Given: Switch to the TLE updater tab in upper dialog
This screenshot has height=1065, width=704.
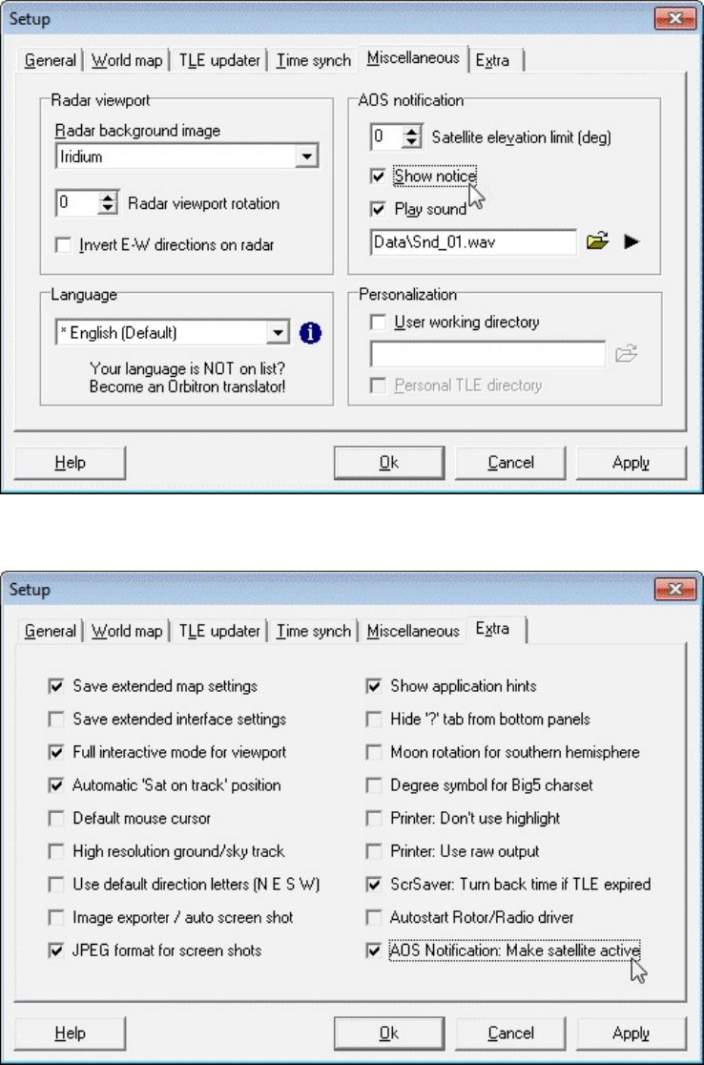Looking at the screenshot, I should pos(219,60).
